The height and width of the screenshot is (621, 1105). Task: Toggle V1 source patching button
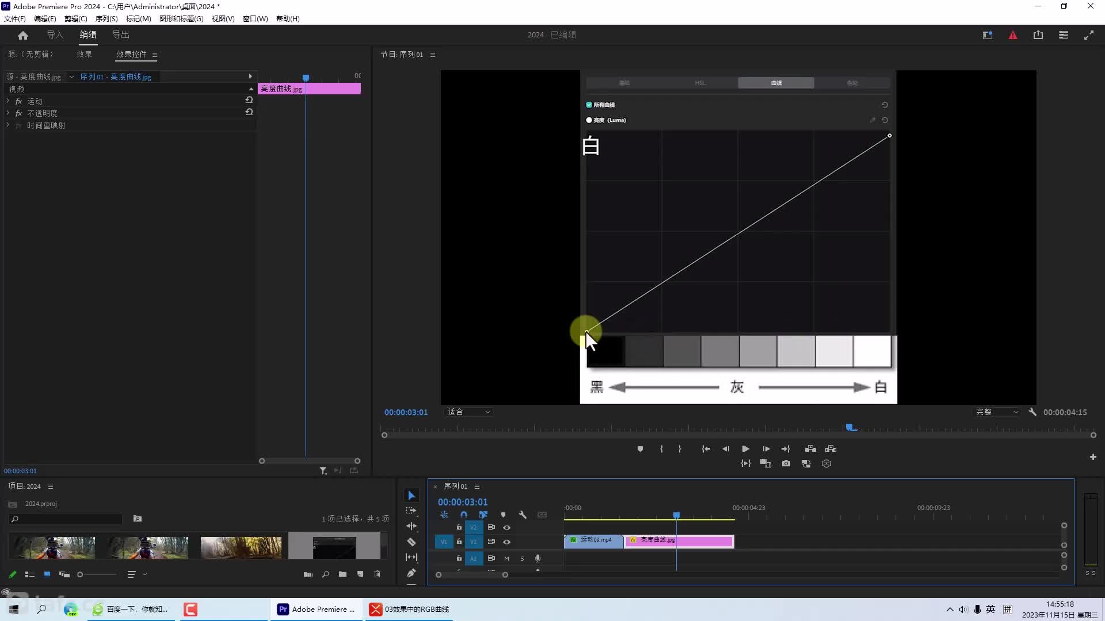(x=444, y=542)
